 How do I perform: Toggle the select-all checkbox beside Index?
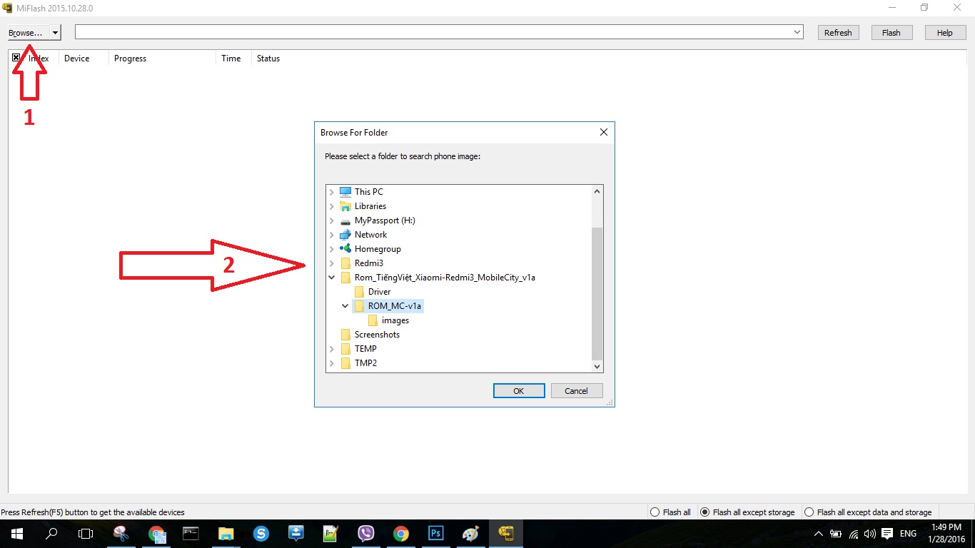(x=16, y=59)
